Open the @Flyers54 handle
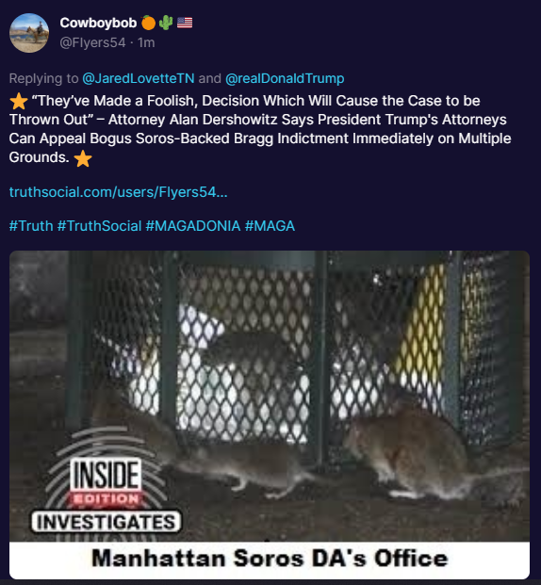The height and width of the screenshot is (585, 541). coord(92,42)
